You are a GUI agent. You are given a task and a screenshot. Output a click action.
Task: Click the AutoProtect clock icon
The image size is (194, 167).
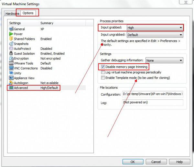(11, 49)
